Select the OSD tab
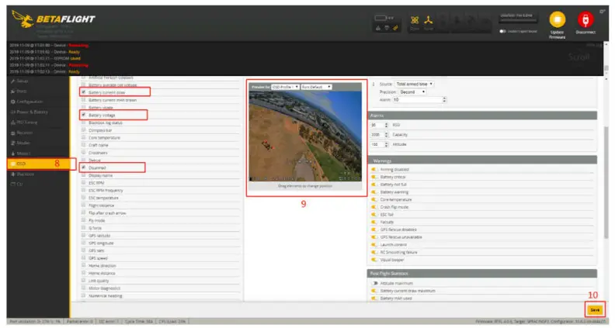This screenshot has width=615, height=328. tap(37, 164)
